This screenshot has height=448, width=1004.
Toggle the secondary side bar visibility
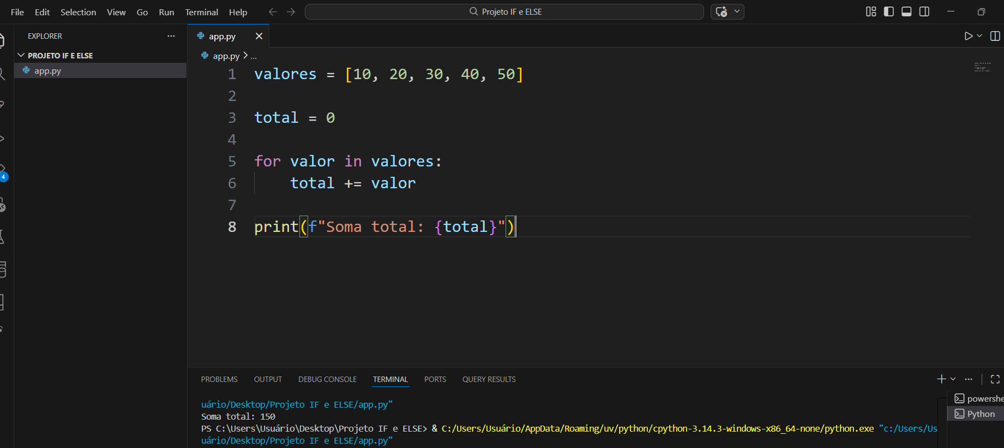click(924, 11)
